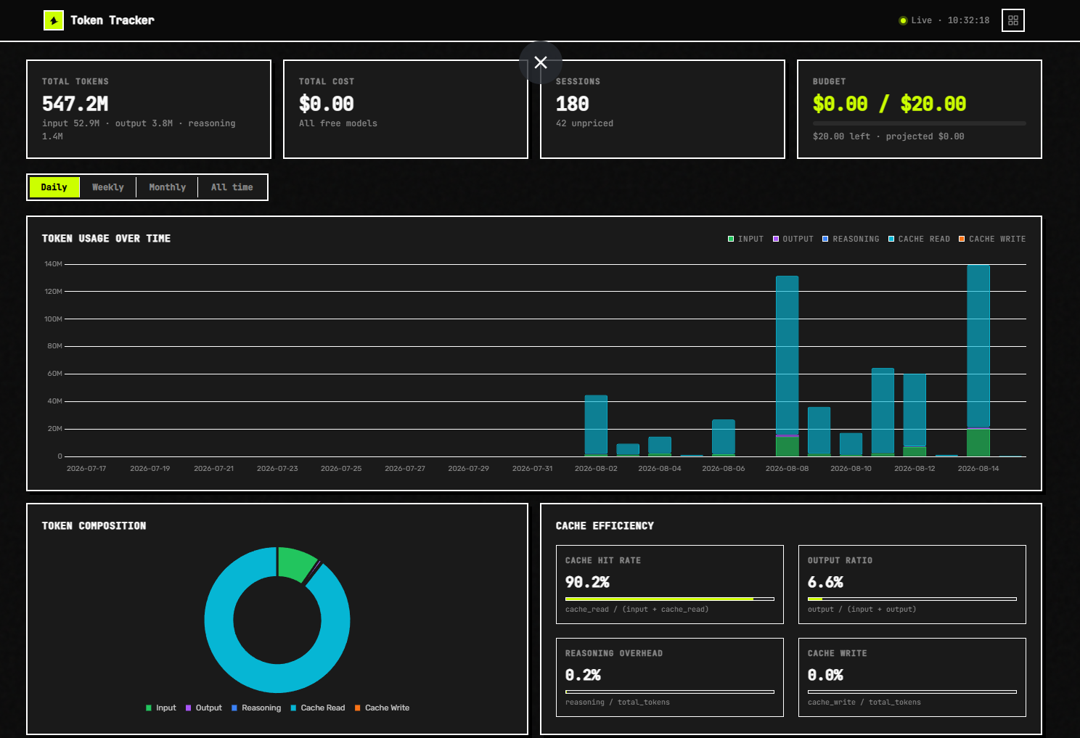
Task: Click 'cache_write / total_tokens' formula text
Action: pyautogui.click(x=864, y=702)
